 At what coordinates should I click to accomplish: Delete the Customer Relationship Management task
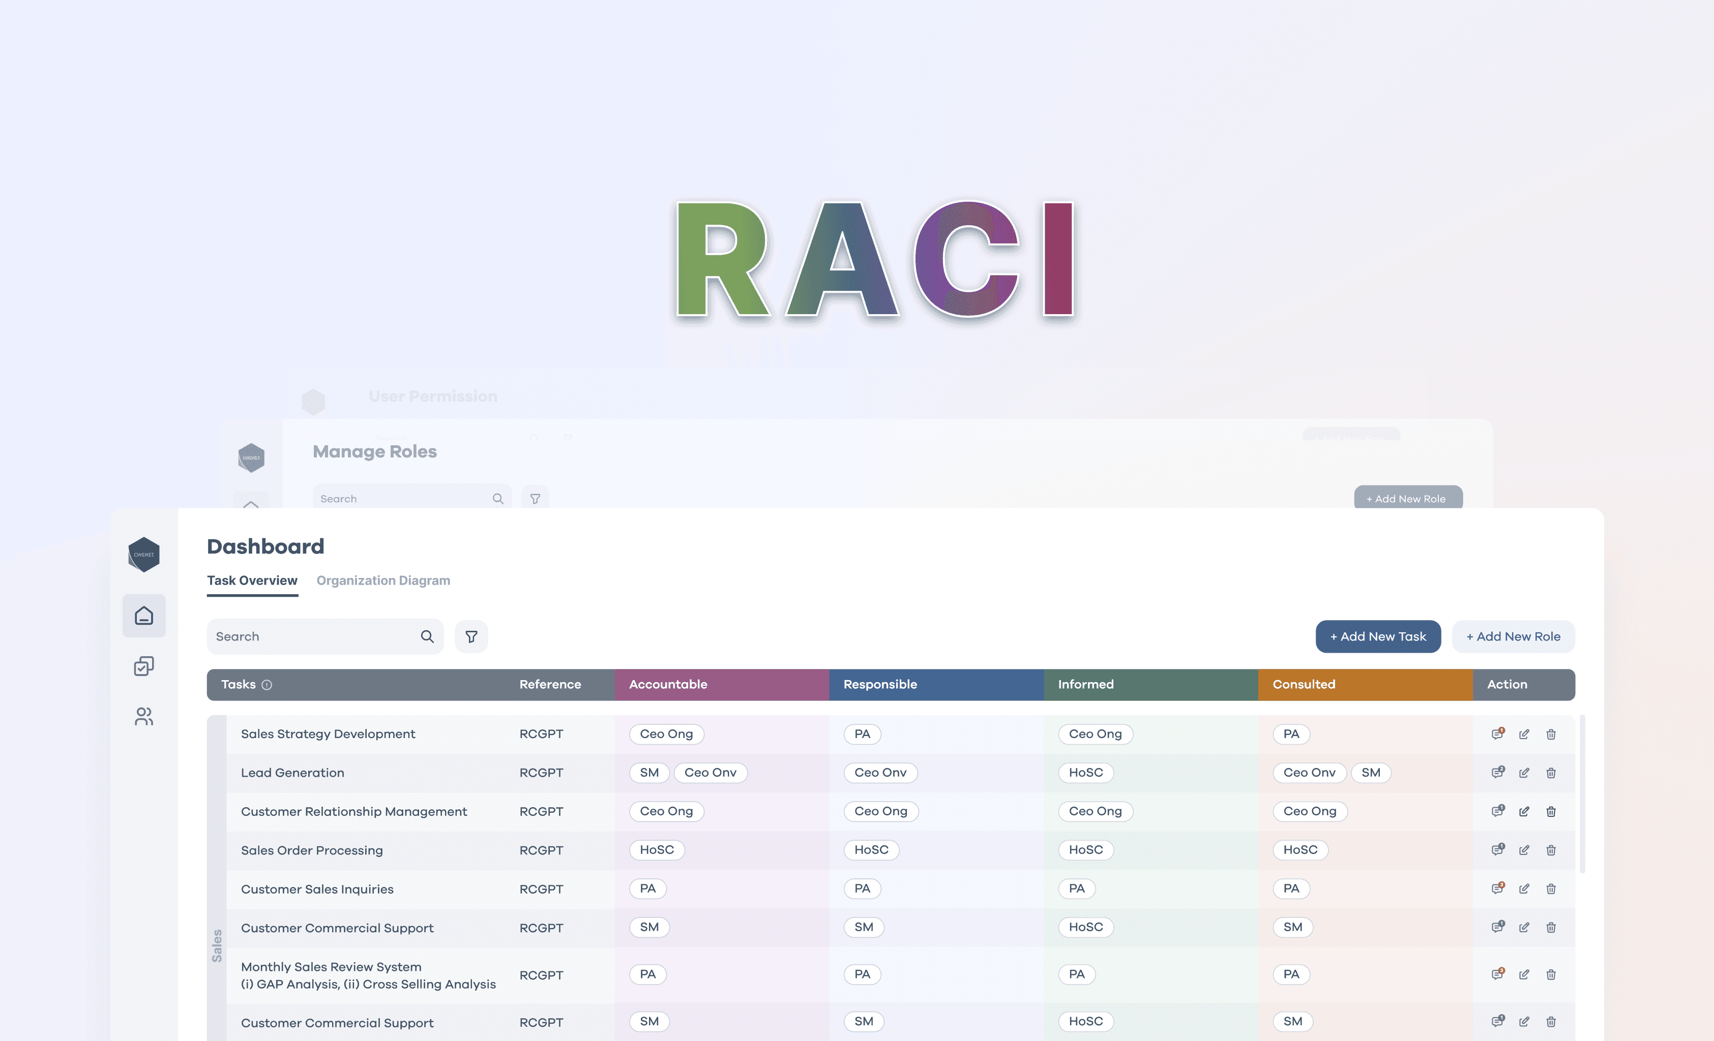(x=1551, y=812)
